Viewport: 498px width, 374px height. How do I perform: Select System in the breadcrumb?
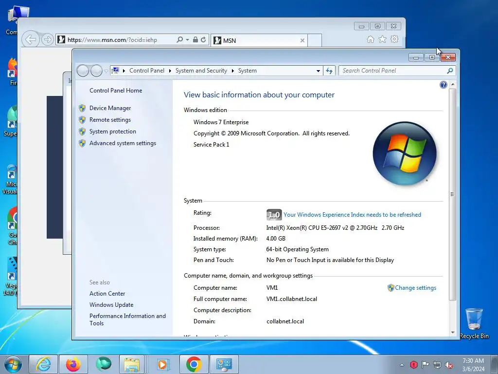point(248,71)
